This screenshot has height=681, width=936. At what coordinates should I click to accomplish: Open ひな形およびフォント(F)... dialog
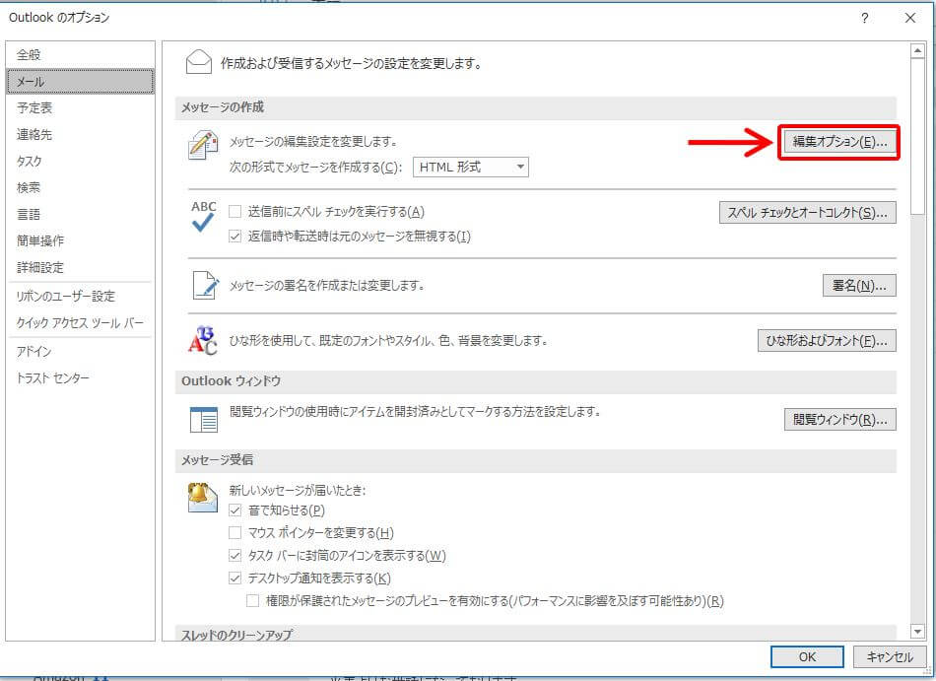pyautogui.click(x=827, y=341)
